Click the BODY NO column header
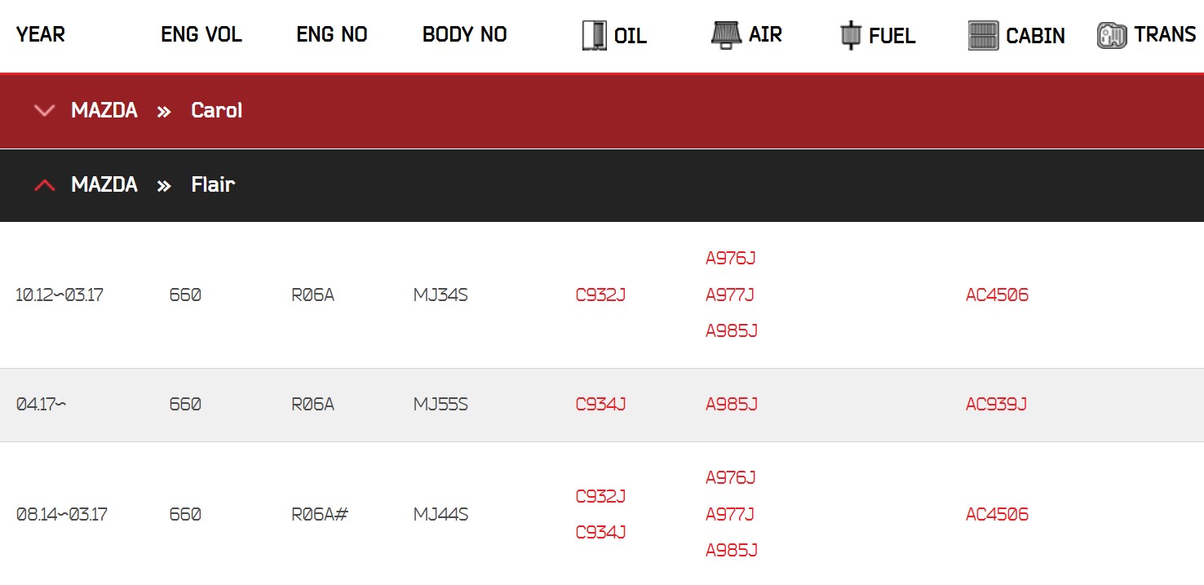 (x=464, y=35)
